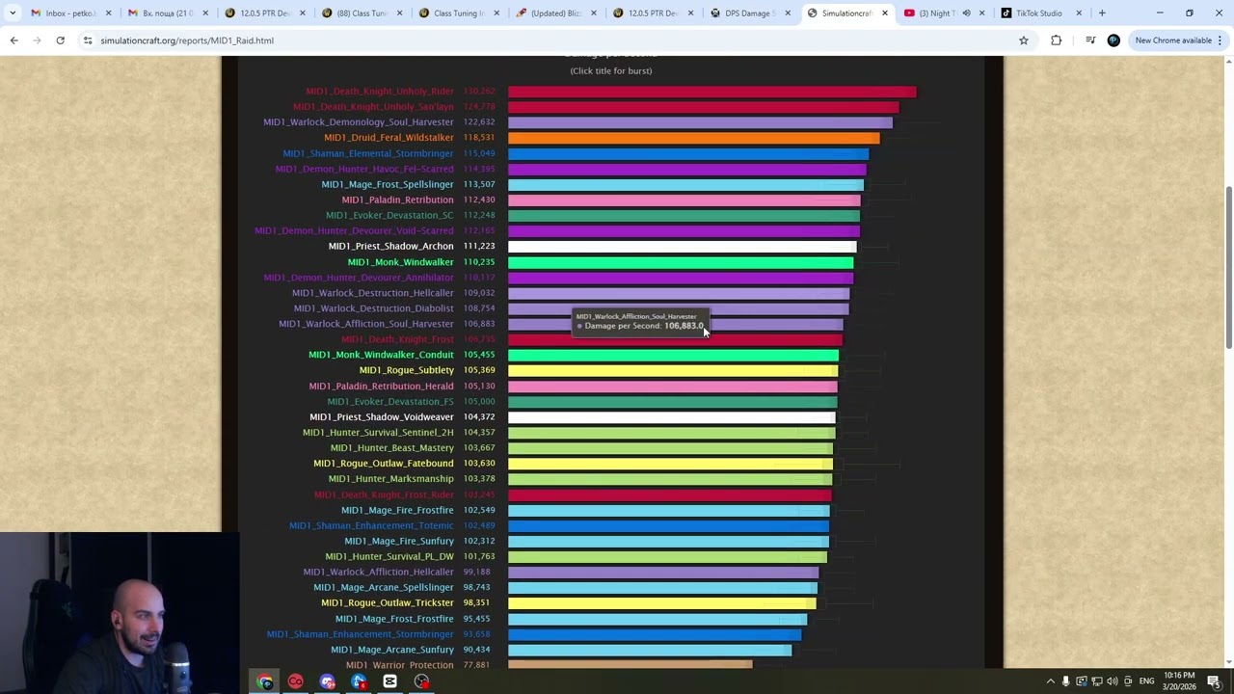
Task: Click MID1_Druid_Feral_Wildstalker label
Action: point(389,138)
